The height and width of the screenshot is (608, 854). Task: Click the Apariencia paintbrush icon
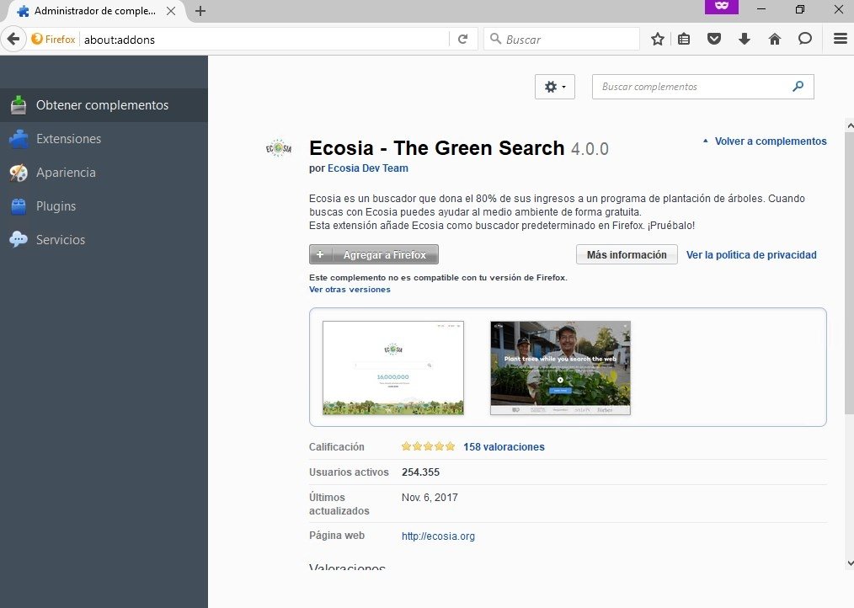coord(19,173)
